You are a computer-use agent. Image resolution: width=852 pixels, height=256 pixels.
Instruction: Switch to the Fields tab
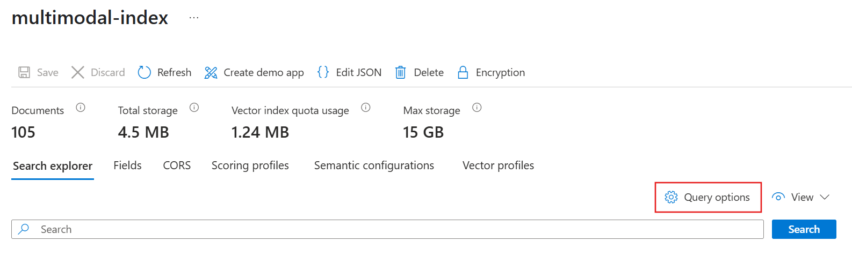coord(127,165)
